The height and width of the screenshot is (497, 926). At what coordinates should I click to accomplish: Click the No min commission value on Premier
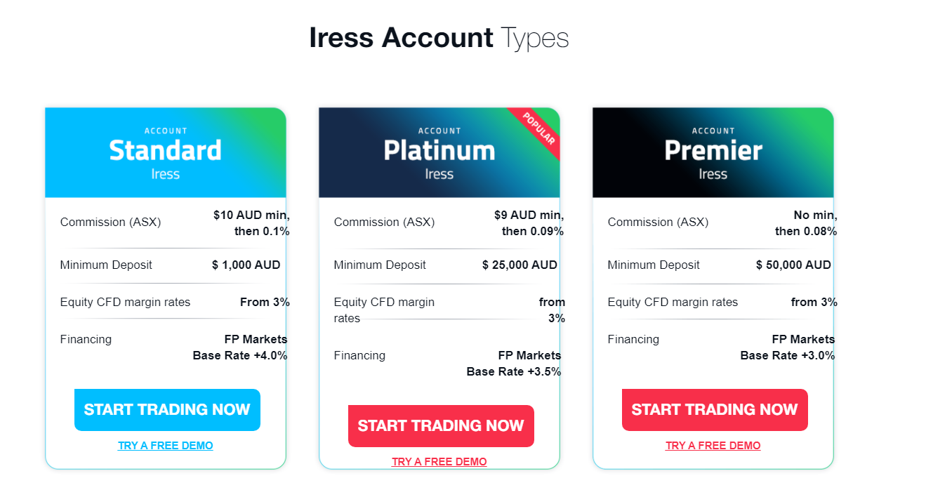[x=806, y=223]
